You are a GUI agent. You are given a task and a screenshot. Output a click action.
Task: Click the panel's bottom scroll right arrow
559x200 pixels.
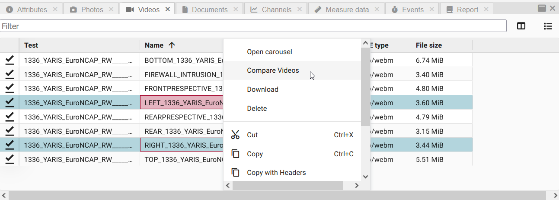pos(555,195)
